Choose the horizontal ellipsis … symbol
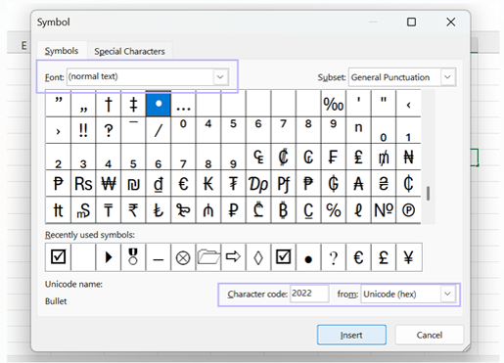Screen dimensions: 504x363 point(183,104)
